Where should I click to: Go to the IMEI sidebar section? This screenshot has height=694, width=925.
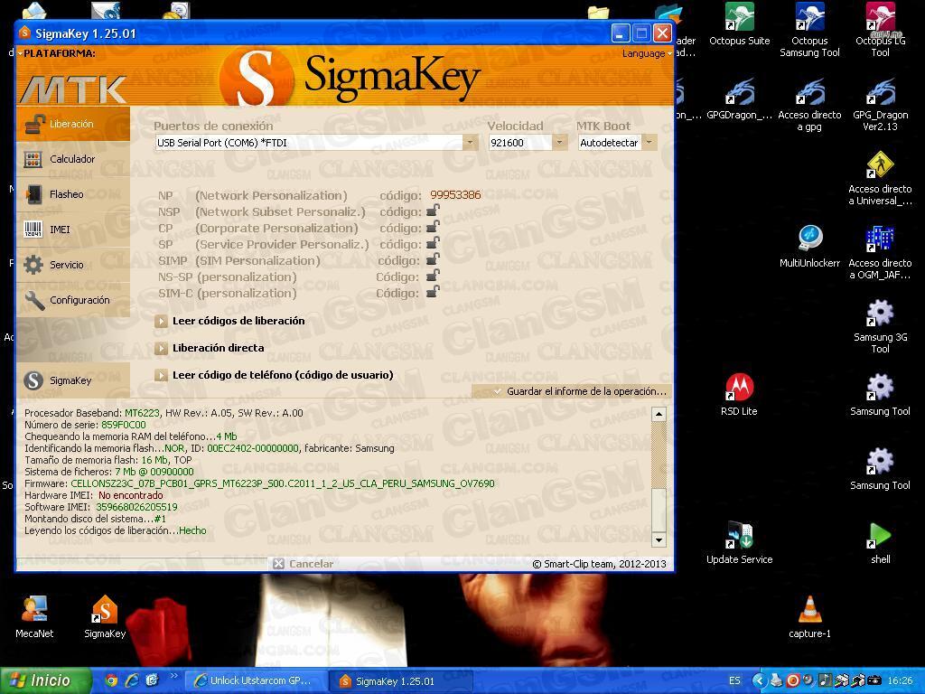click(73, 230)
